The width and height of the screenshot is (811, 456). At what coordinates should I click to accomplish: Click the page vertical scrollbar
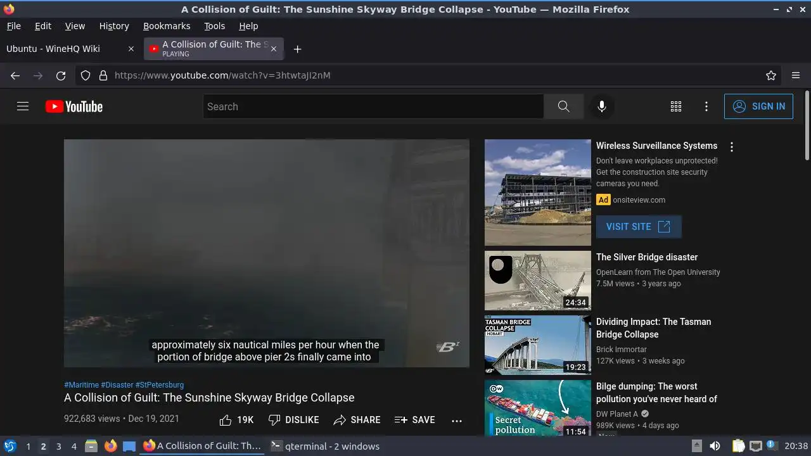click(x=807, y=125)
